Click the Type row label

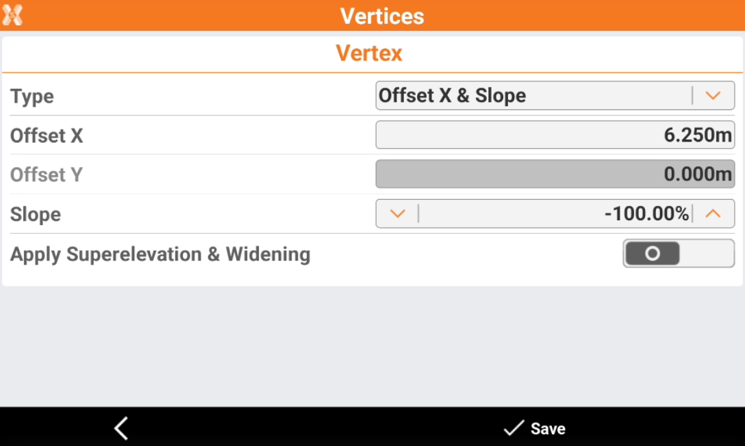(x=32, y=96)
